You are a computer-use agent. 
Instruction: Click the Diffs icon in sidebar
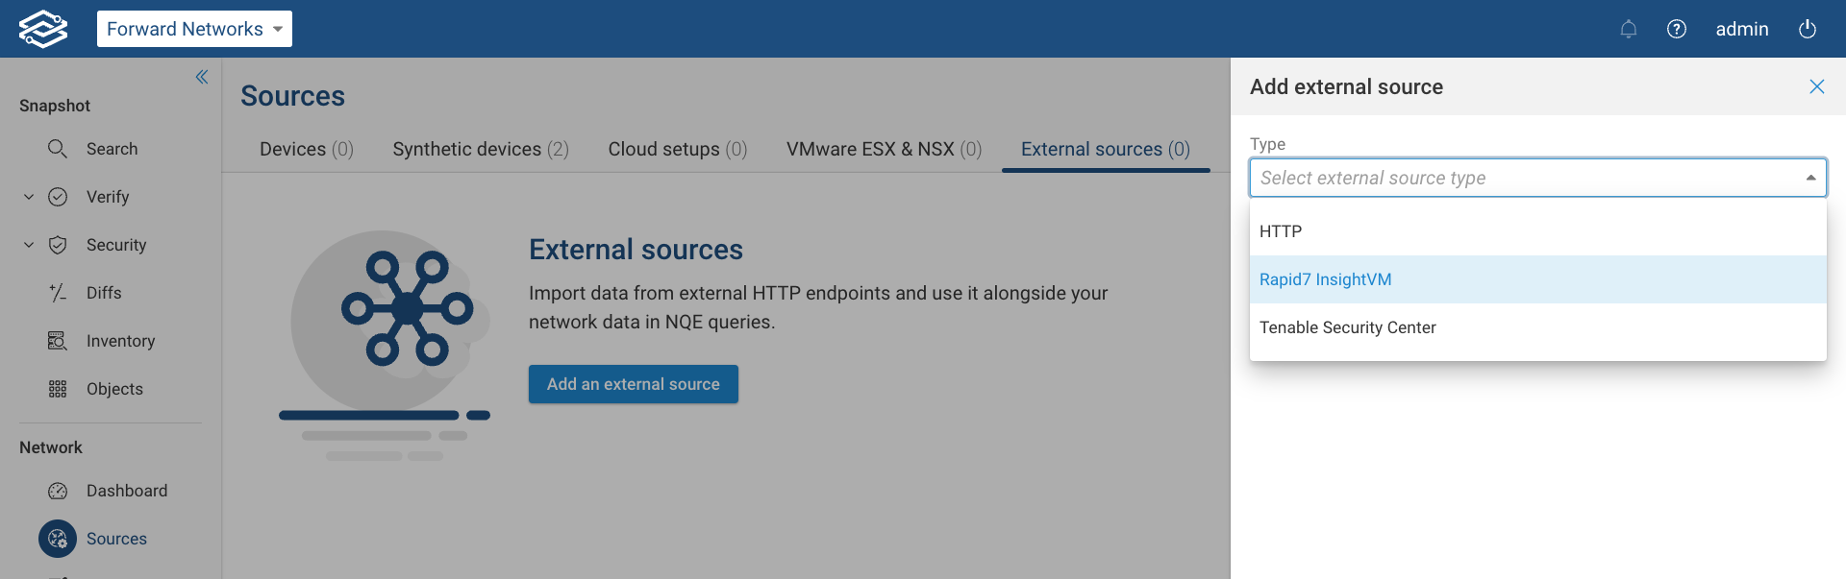pyautogui.click(x=58, y=293)
